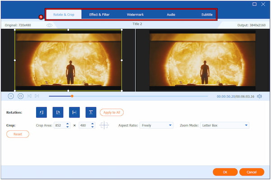Mute the volume speaker icon

[259, 96]
